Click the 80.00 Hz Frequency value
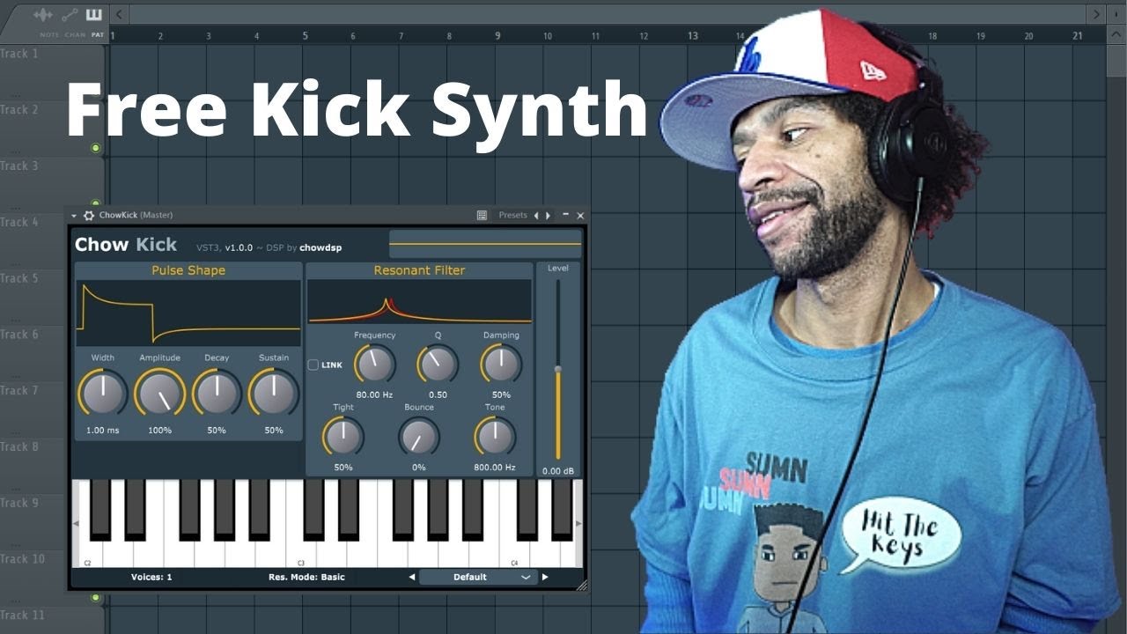The width and height of the screenshot is (1127, 634). pyautogui.click(x=374, y=394)
